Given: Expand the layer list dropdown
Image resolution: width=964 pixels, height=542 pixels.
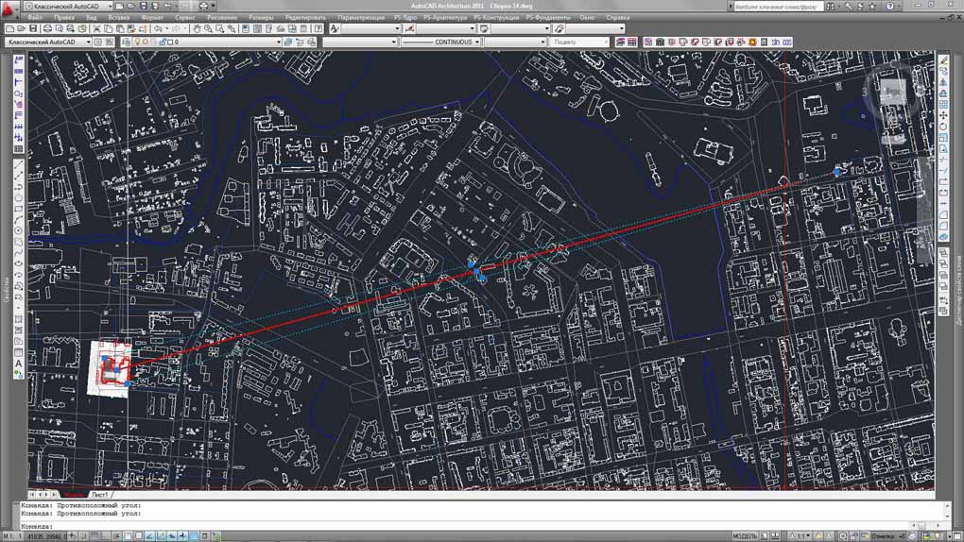Looking at the screenshot, I should pyautogui.click(x=279, y=42).
